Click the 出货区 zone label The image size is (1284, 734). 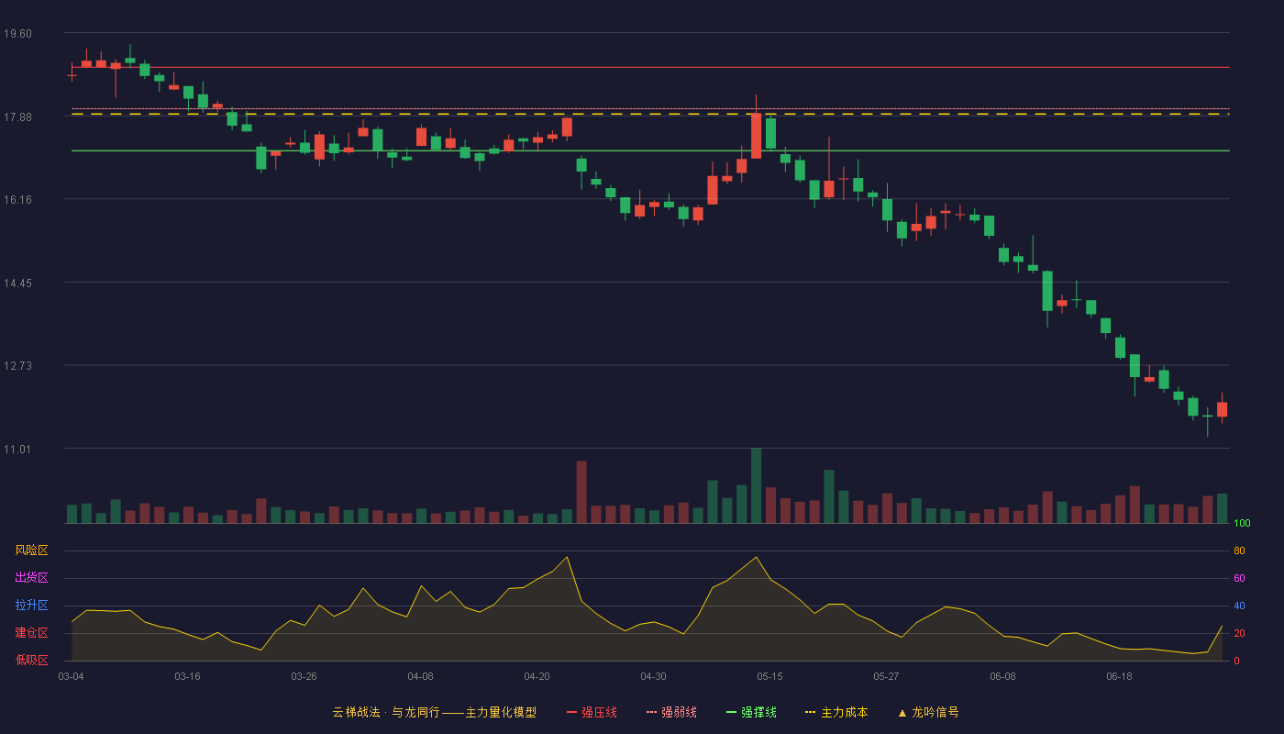pos(31,578)
